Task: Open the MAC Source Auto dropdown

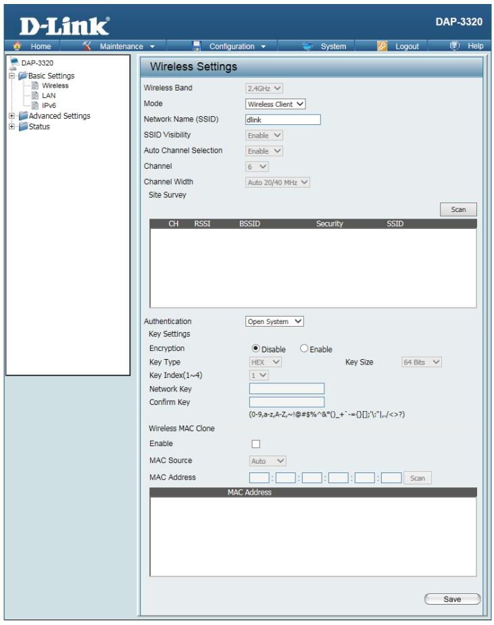Action: pyautogui.click(x=268, y=461)
